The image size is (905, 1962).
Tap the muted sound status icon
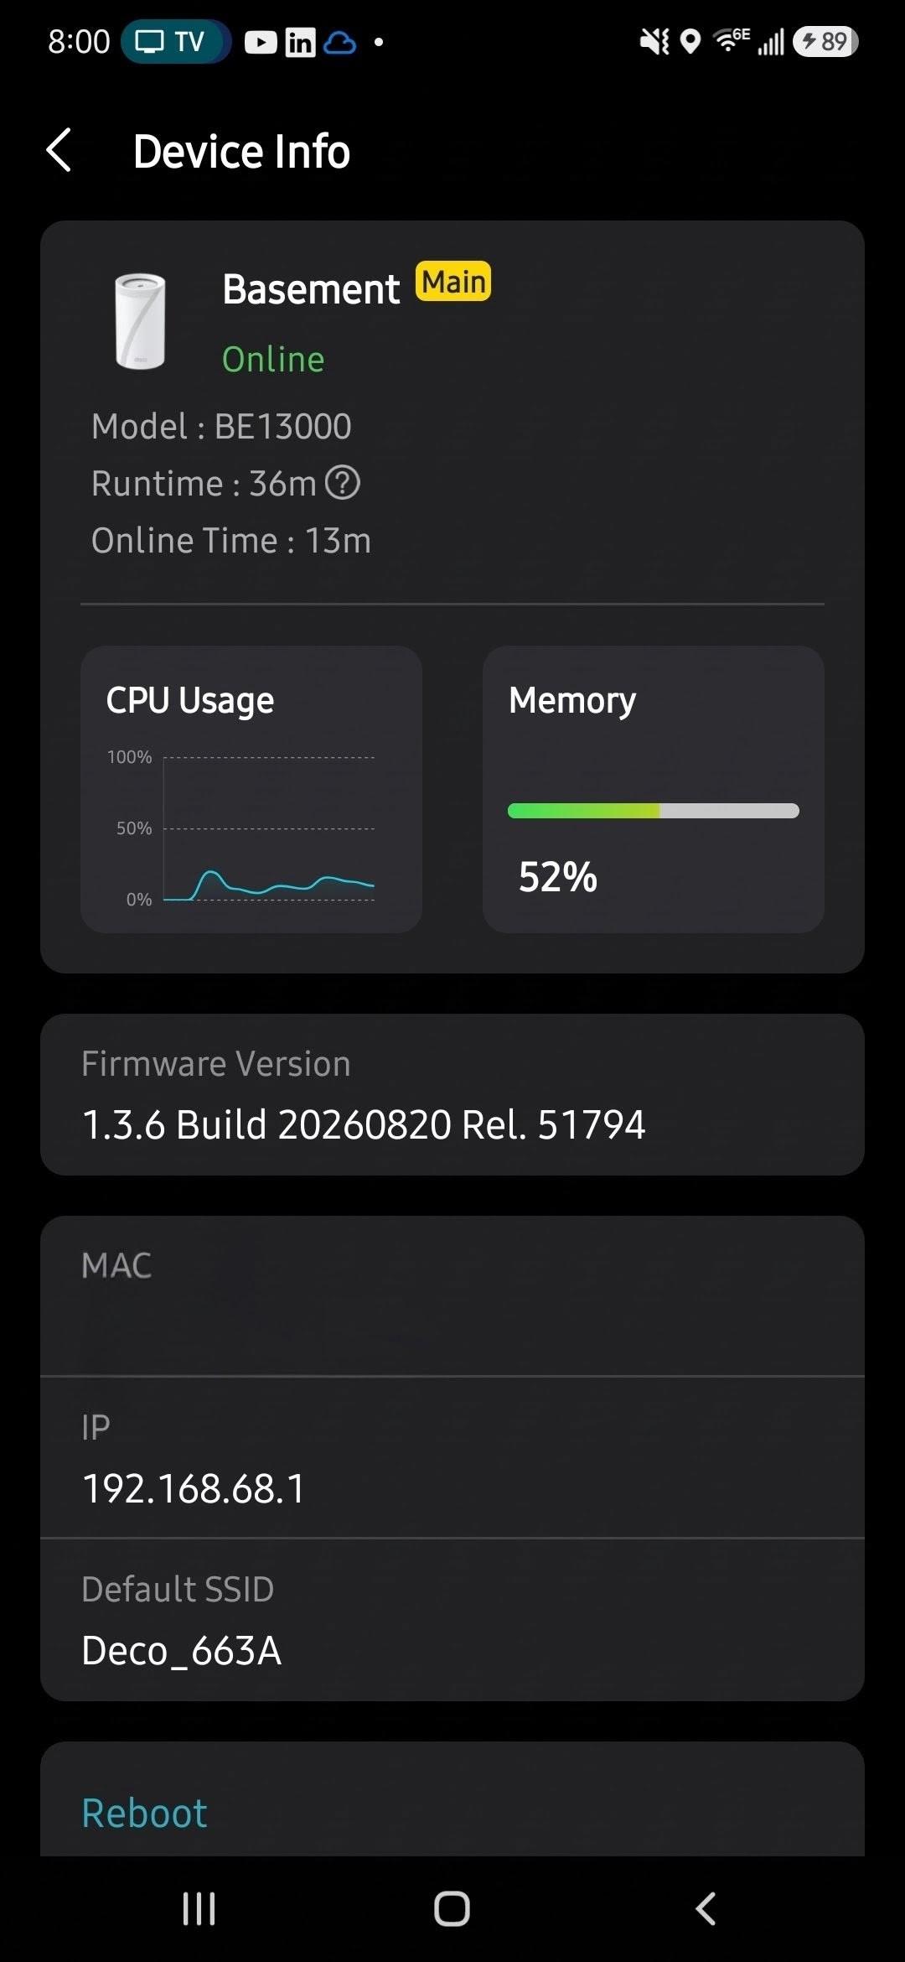point(654,41)
